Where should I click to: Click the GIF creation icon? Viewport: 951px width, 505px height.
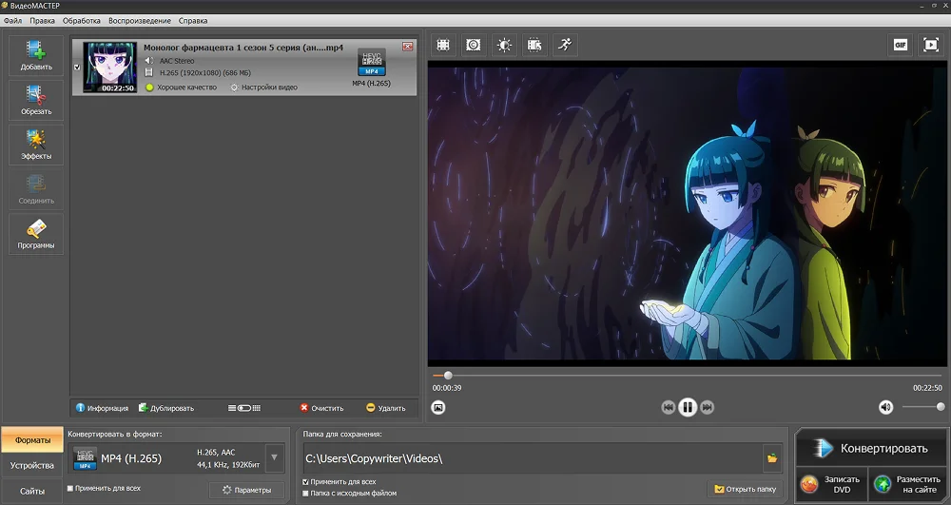coord(900,45)
